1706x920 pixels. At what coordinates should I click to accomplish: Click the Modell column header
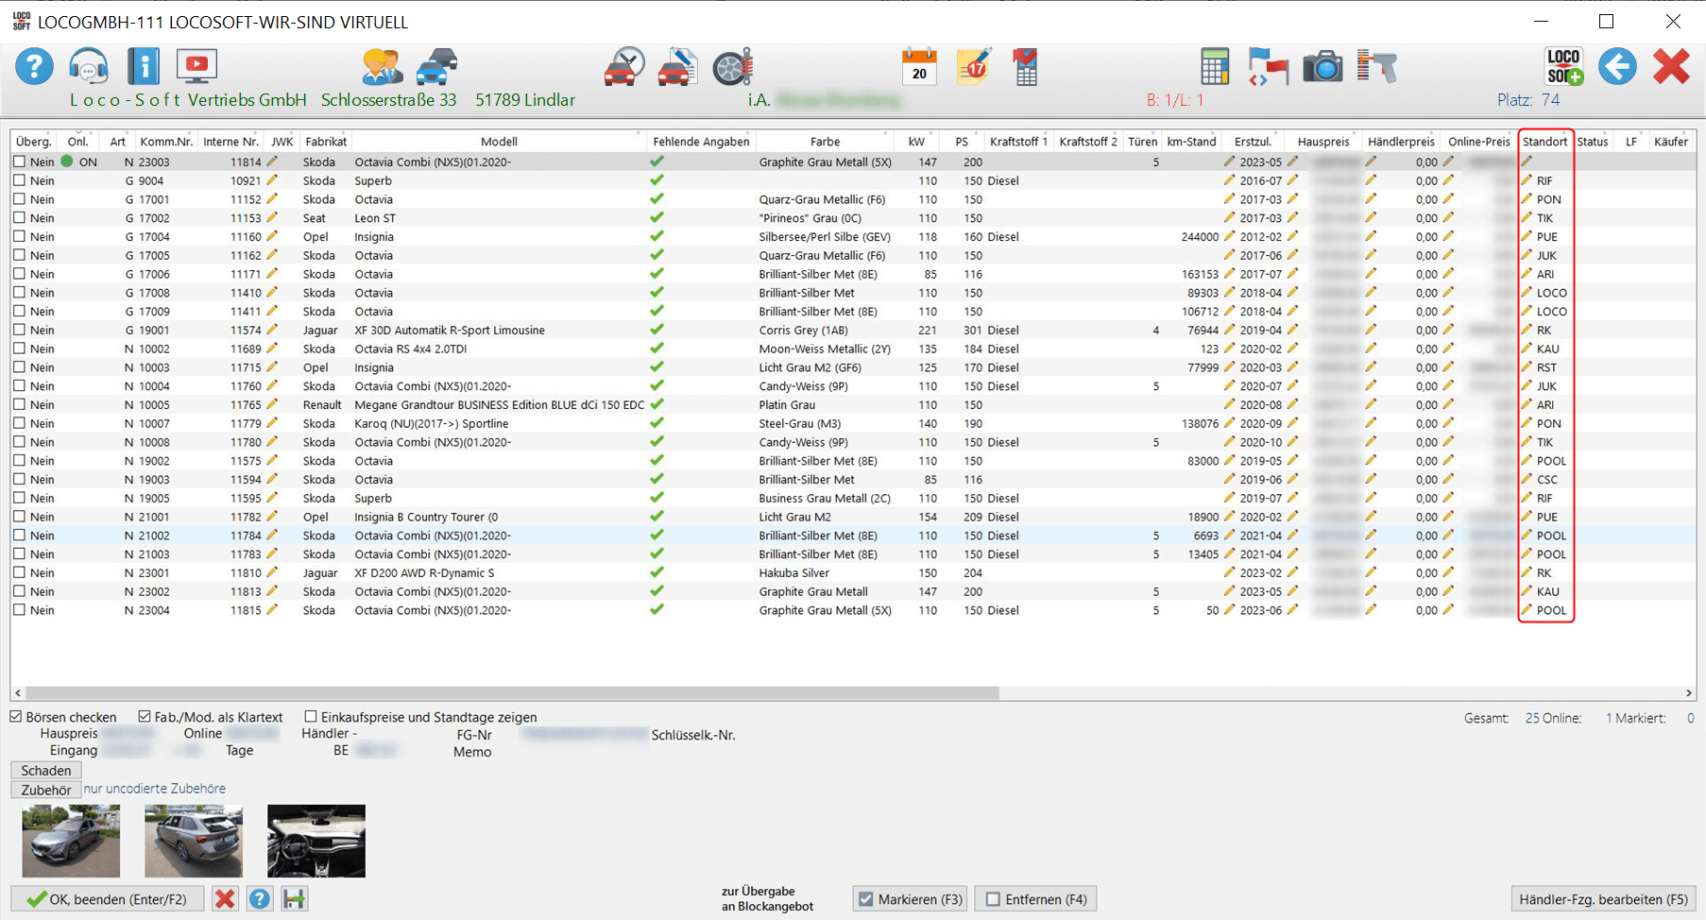pos(499,142)
